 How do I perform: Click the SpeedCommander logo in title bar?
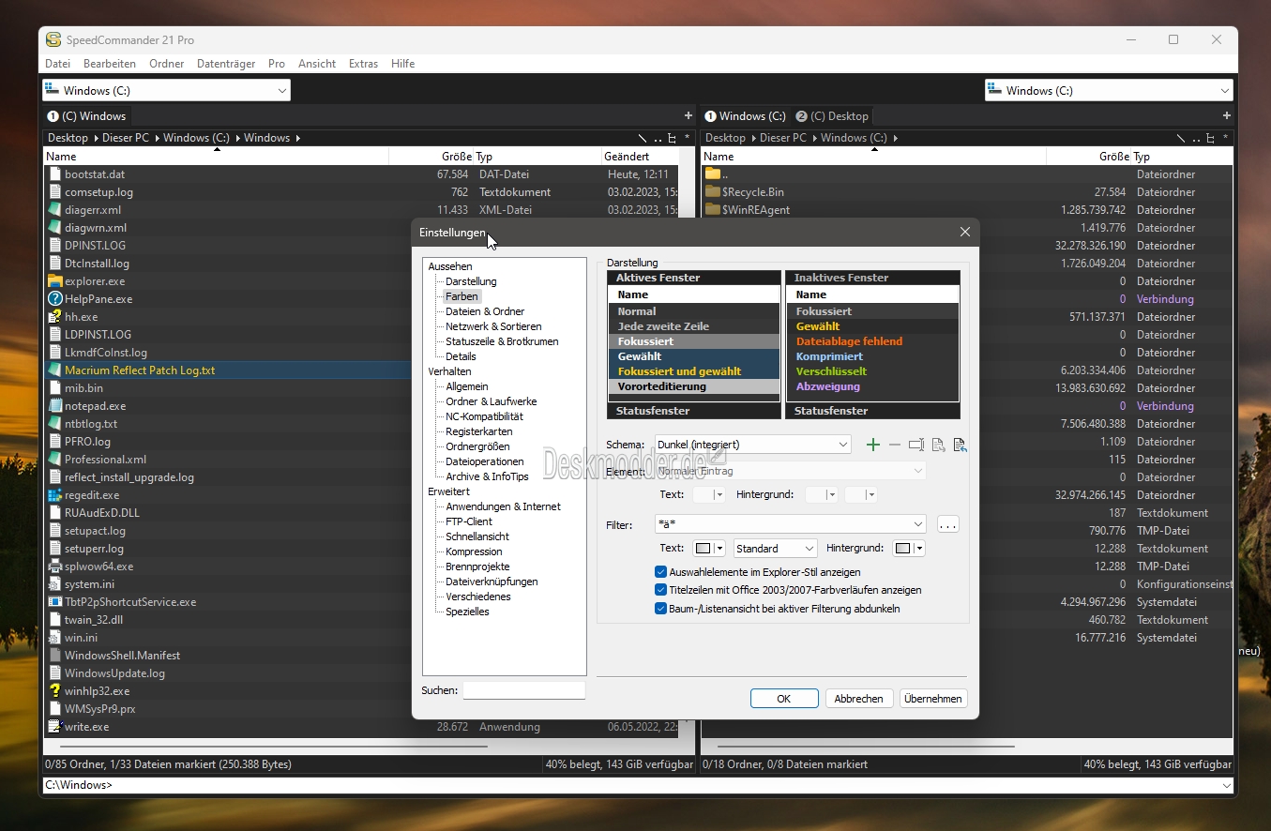click(54, 40)
